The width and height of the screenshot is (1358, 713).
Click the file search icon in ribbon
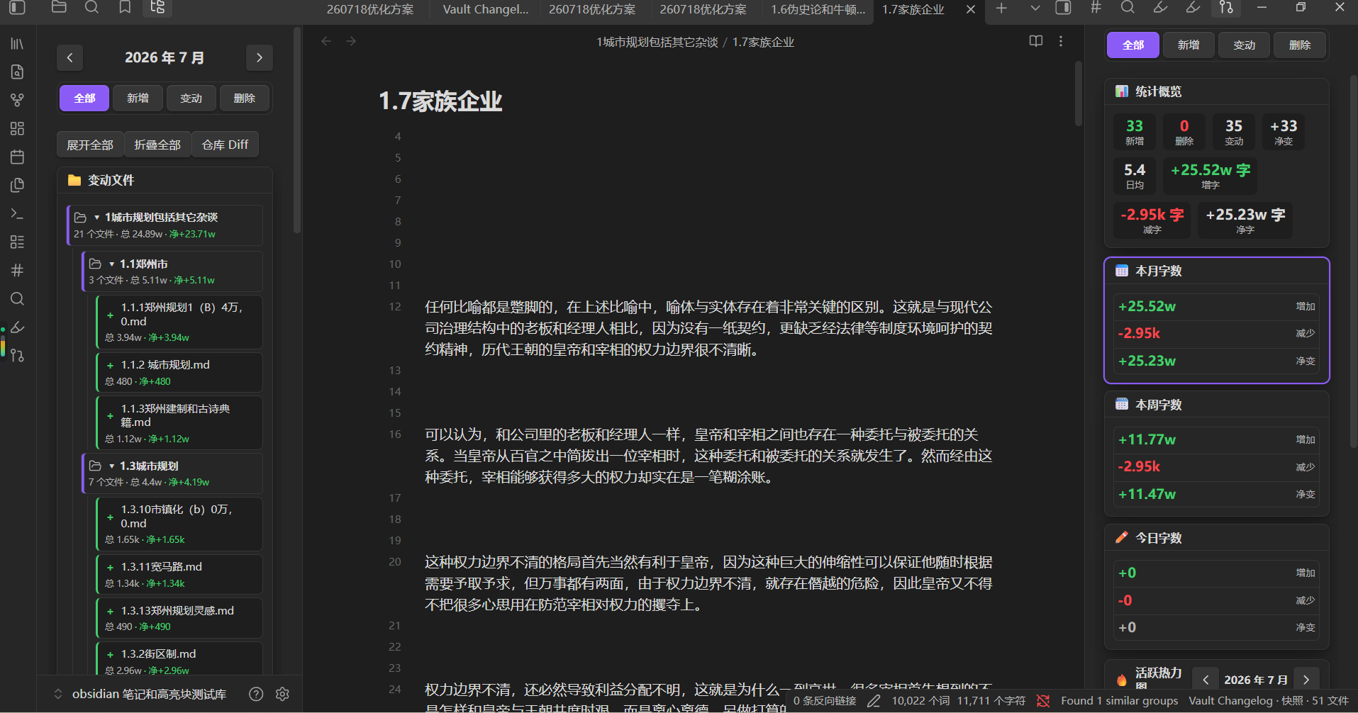click(x=17, y=72)
